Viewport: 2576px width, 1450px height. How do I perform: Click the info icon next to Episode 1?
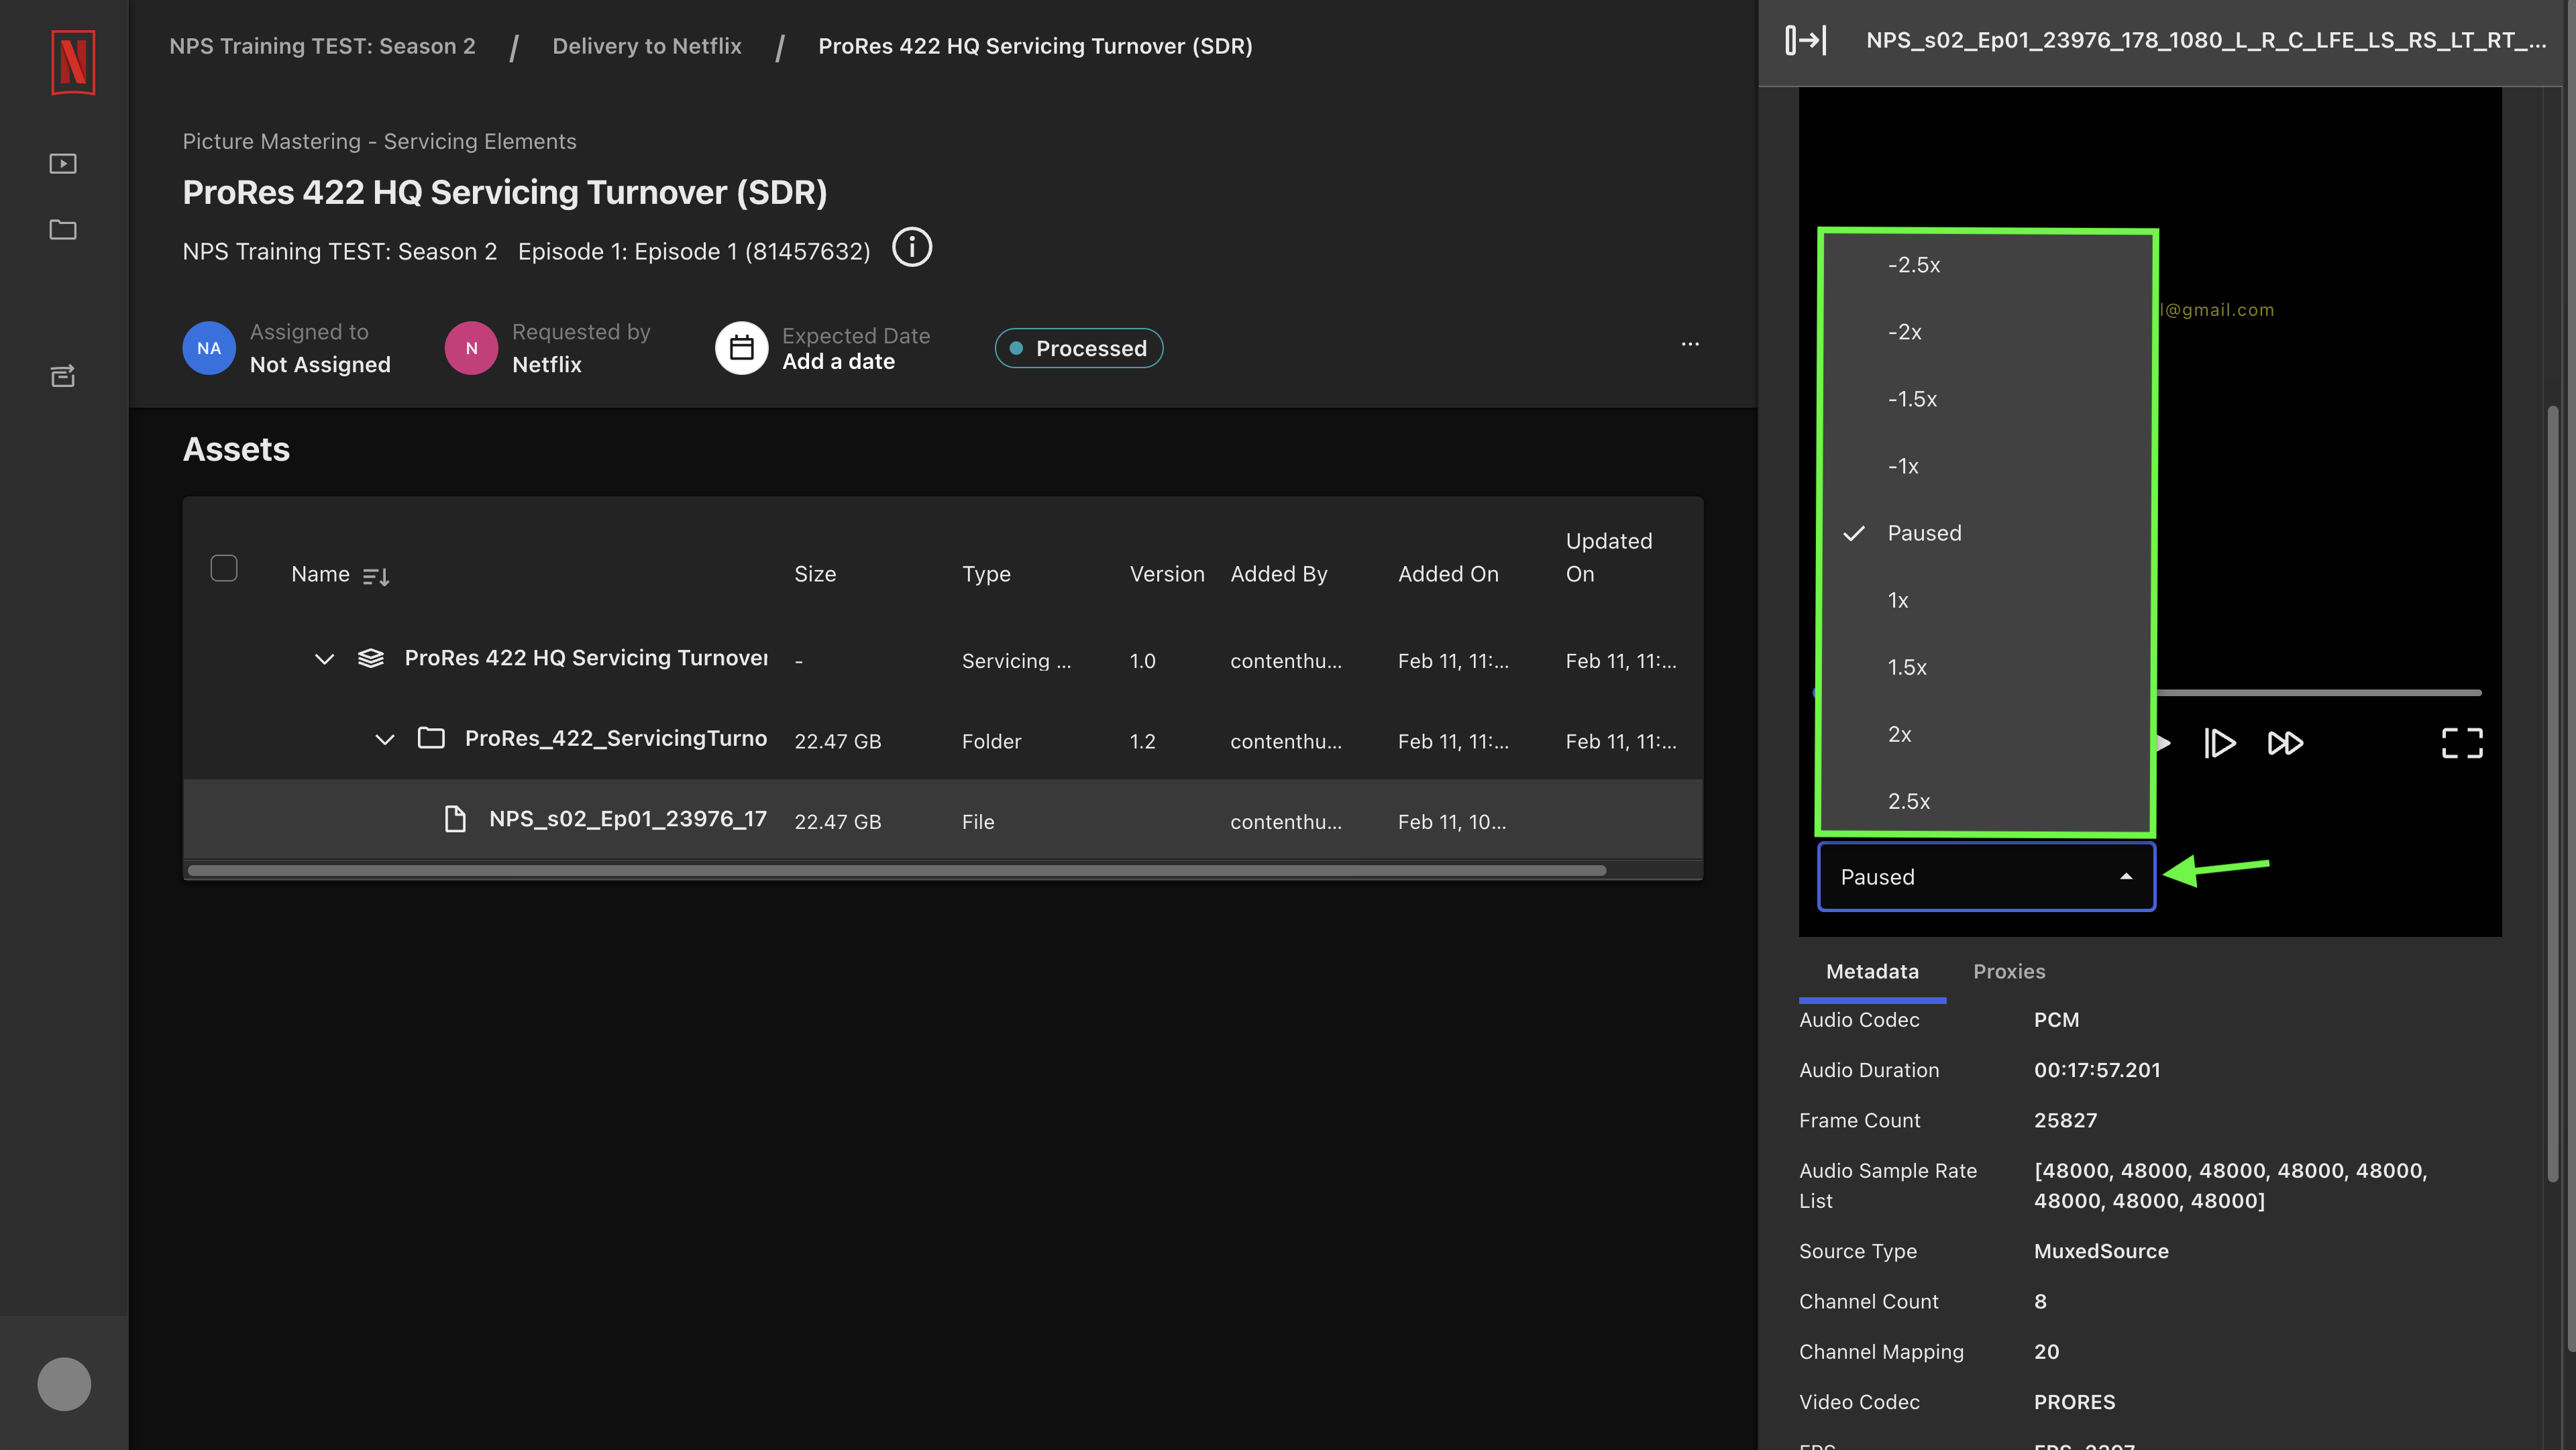[912, 247]
